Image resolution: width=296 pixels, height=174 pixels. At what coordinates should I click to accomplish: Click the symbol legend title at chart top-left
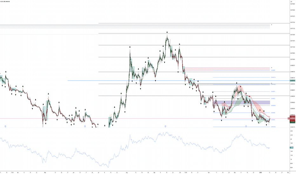tap(5, 2)
